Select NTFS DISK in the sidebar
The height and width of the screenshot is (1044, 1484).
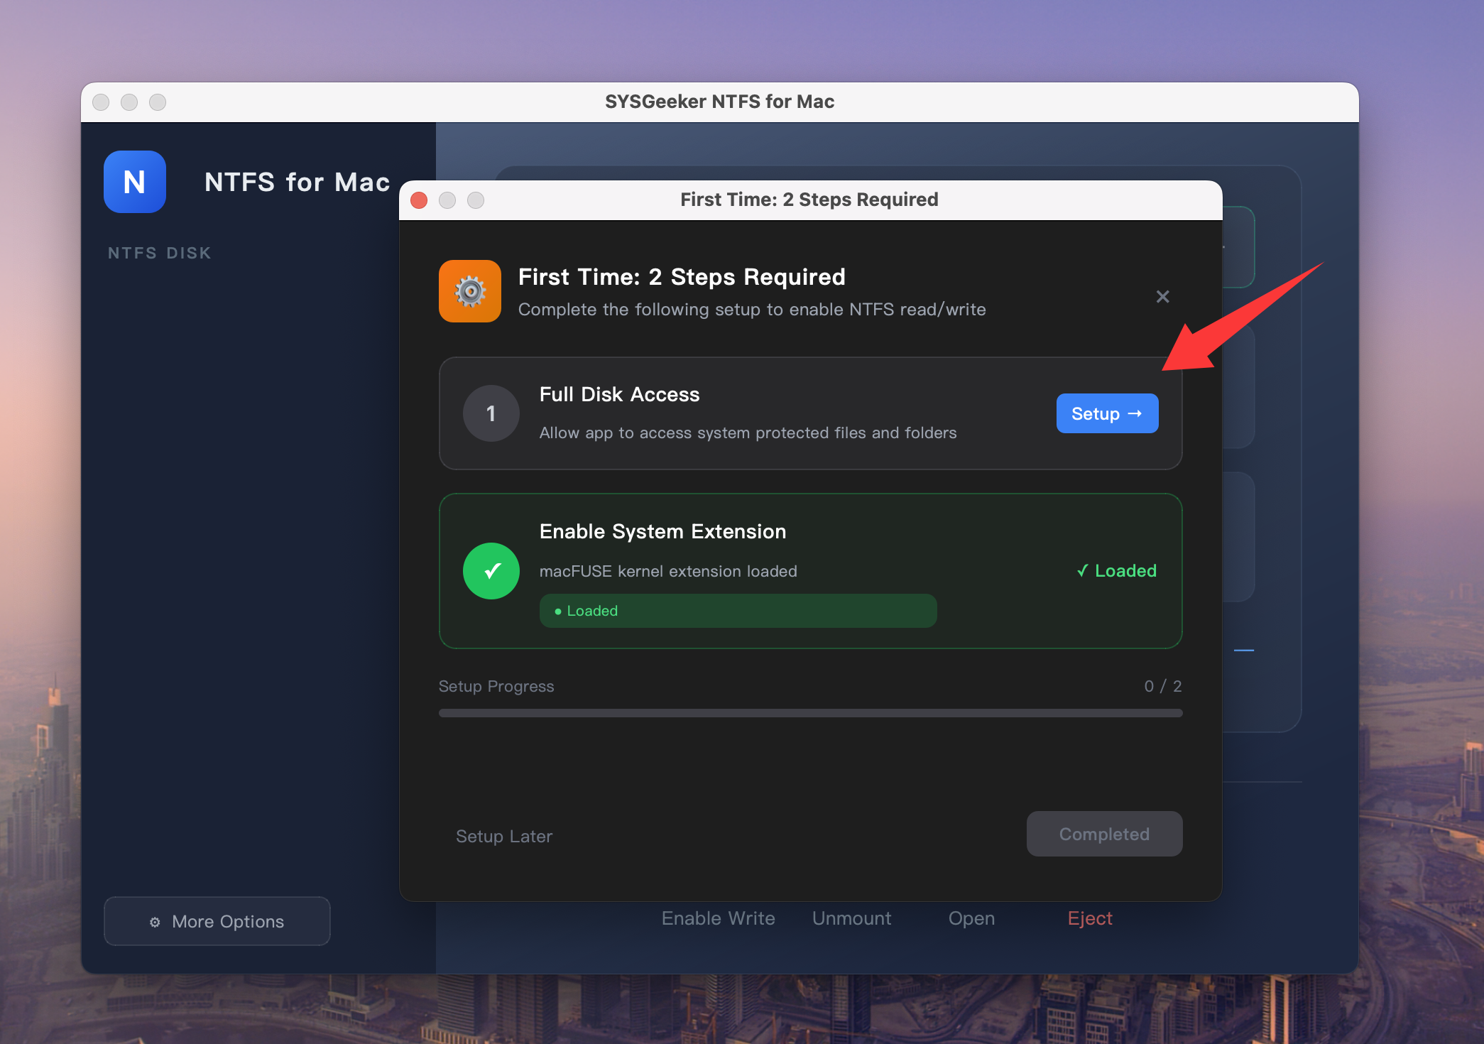(x=159, y=252)
